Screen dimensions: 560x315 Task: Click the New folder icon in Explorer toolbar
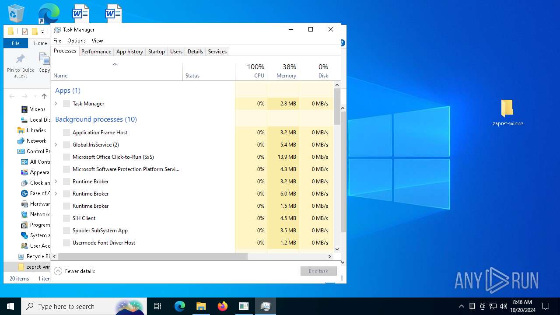[35, 31]
